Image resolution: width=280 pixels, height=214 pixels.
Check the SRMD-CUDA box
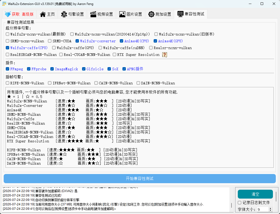pyautogui.click(x=50, y=41)
